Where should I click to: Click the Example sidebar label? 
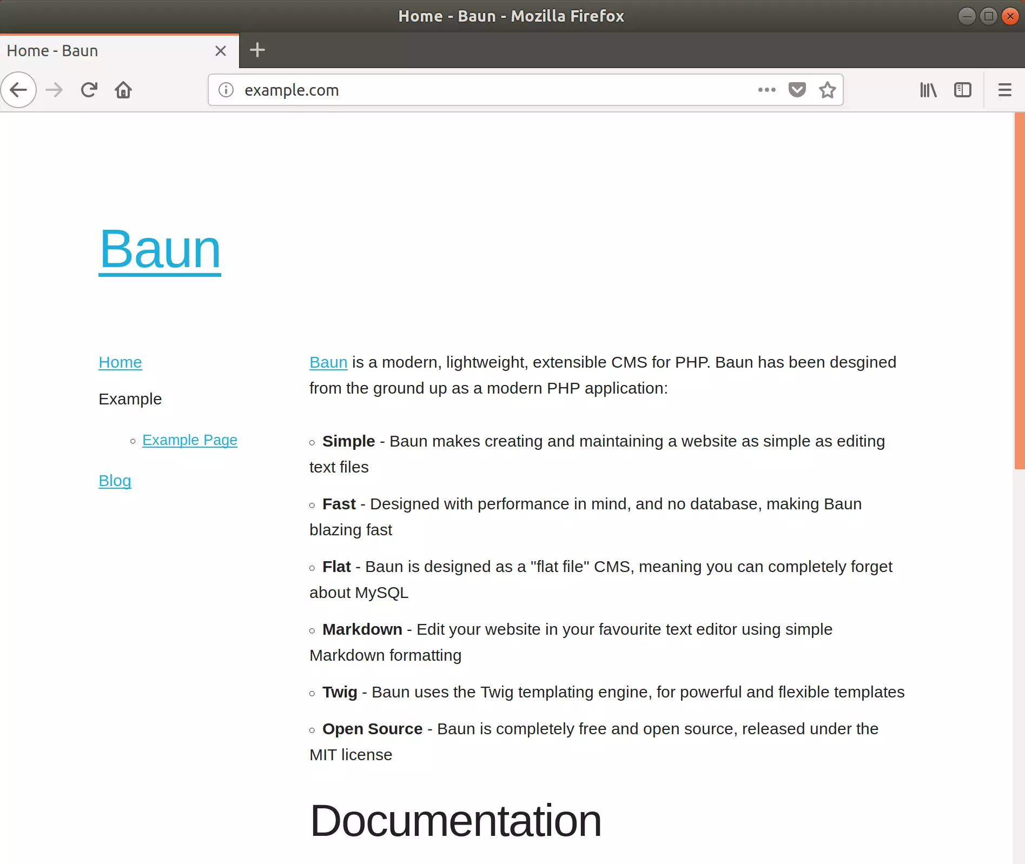point(130,399)
